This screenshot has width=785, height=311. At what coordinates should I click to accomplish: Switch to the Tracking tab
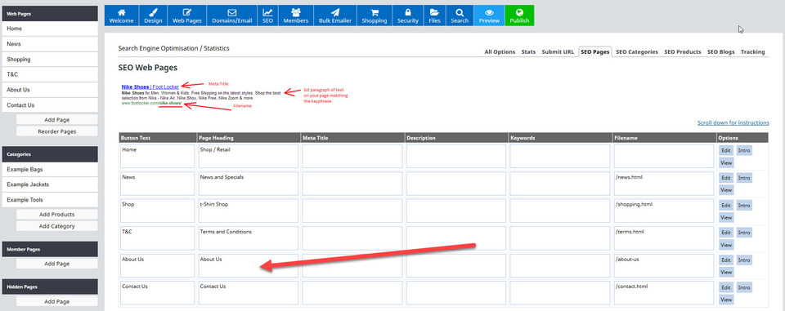point(752,52)
